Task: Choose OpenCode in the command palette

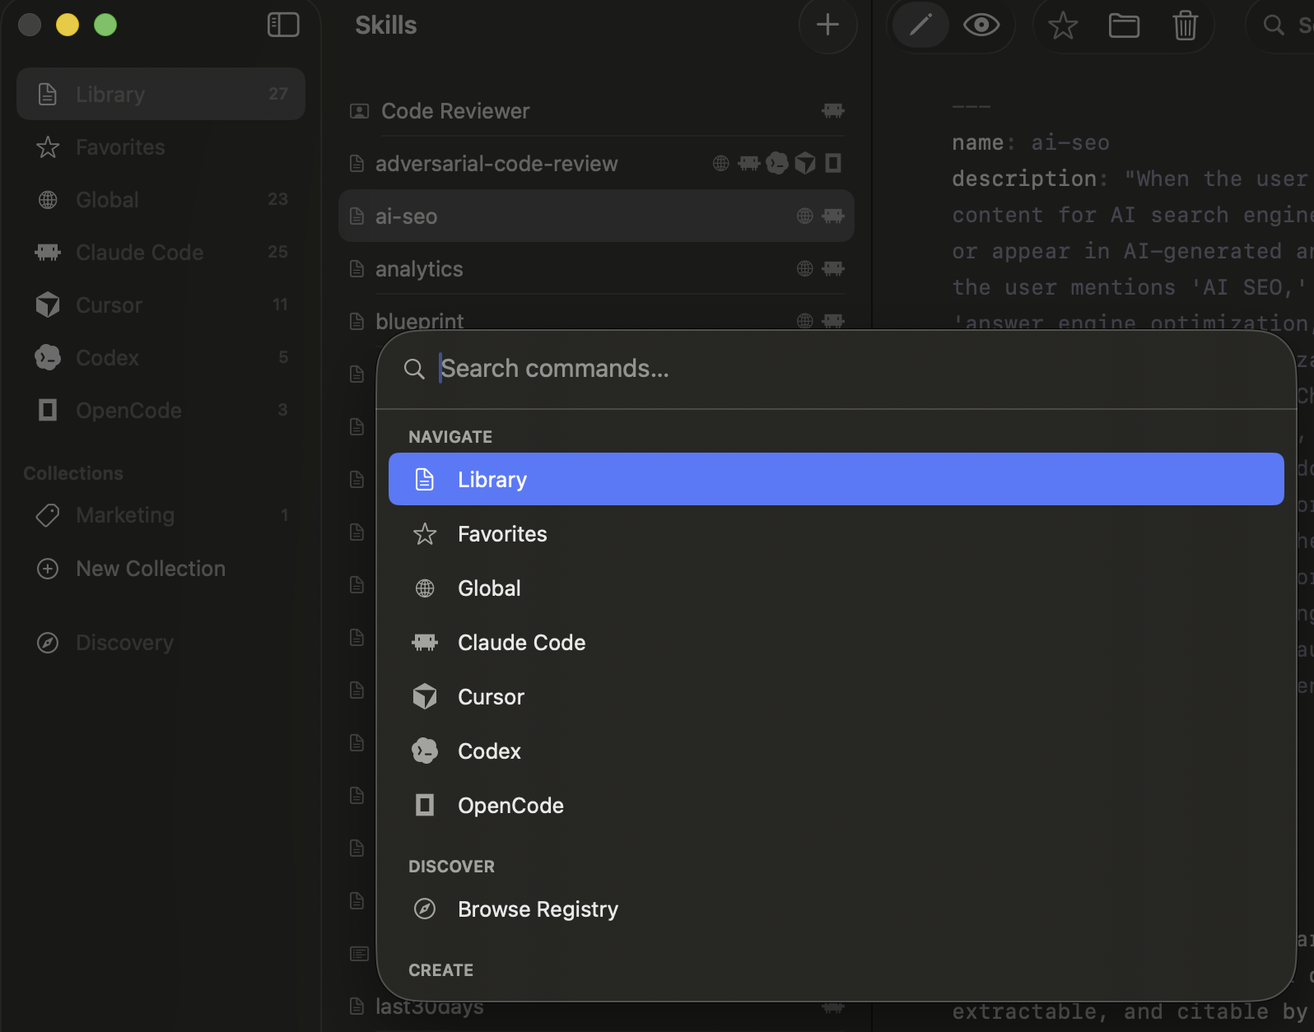Action: 836,806
